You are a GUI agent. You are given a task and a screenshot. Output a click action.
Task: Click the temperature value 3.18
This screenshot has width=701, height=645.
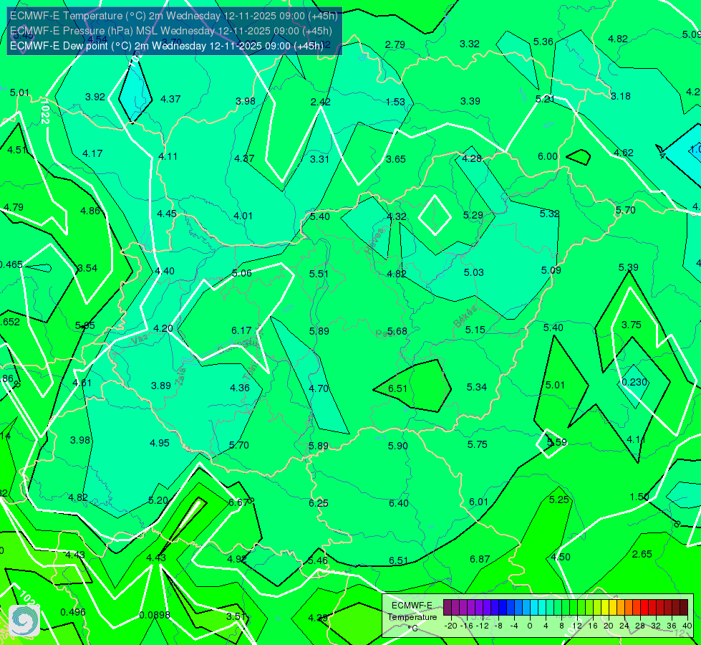tap(621, 96)
